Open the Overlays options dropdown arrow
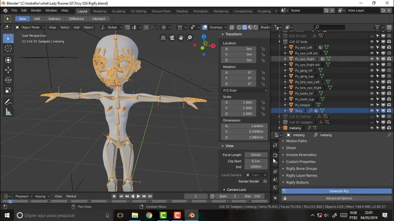The height and width of the screenshot is (221, 394). (225, 27)
